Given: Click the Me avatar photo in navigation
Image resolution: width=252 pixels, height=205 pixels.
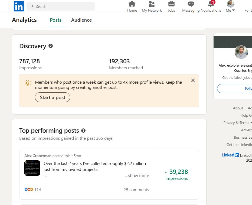Looking at the screenshot, I should (231, 4).
